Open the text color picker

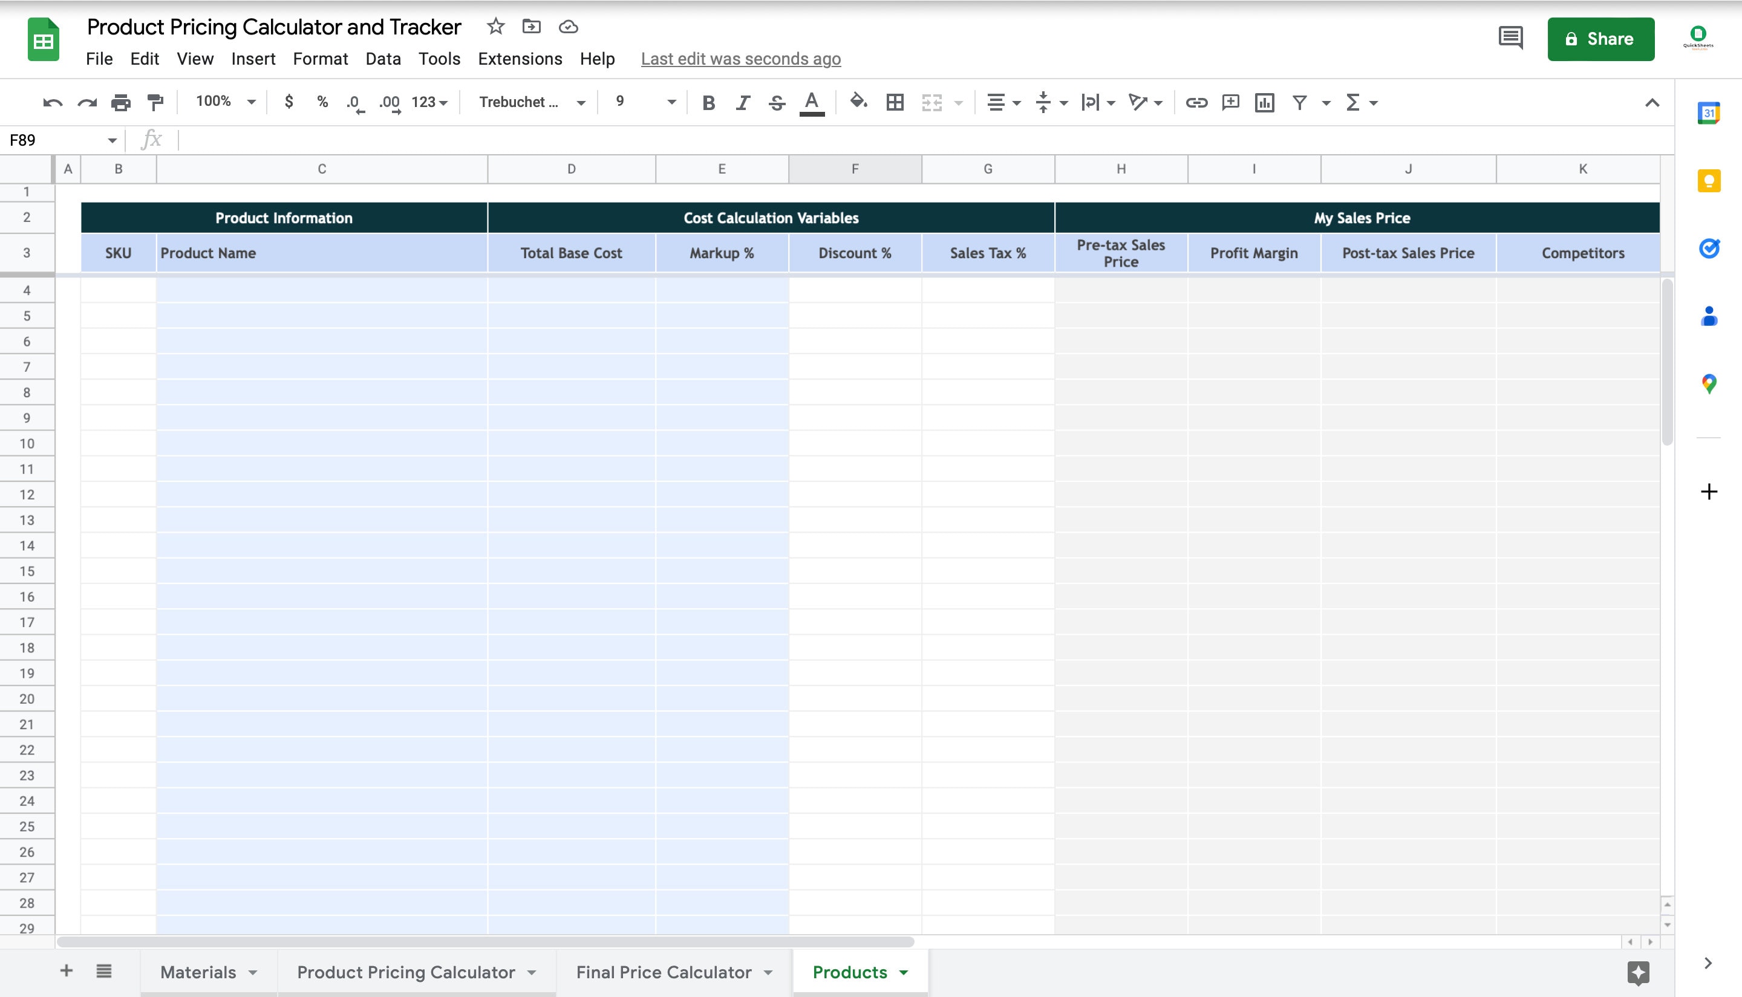click(812, 102)
